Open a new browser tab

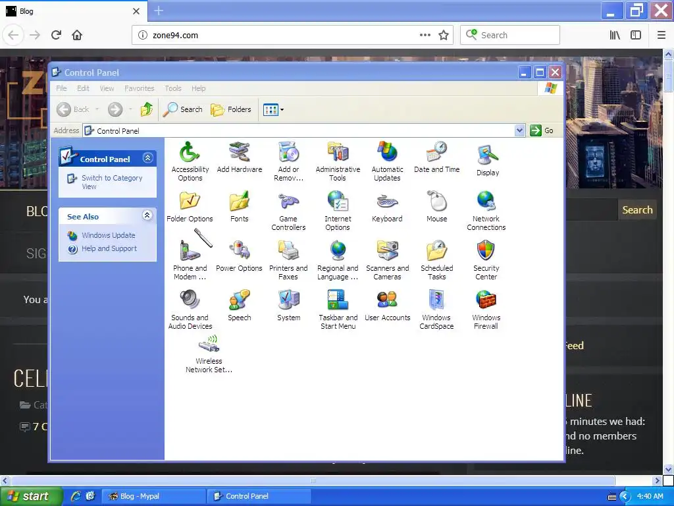pyautogui.click(x=159, y=11)
